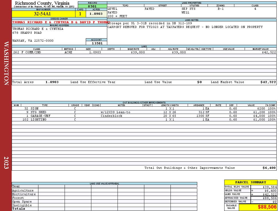Image resolution: width=278 pixels, height=211 pixels.
Task: Click the OUT BUILDINGS/OTHER IMPROVEMENTS header
Action: click(144, 103)
